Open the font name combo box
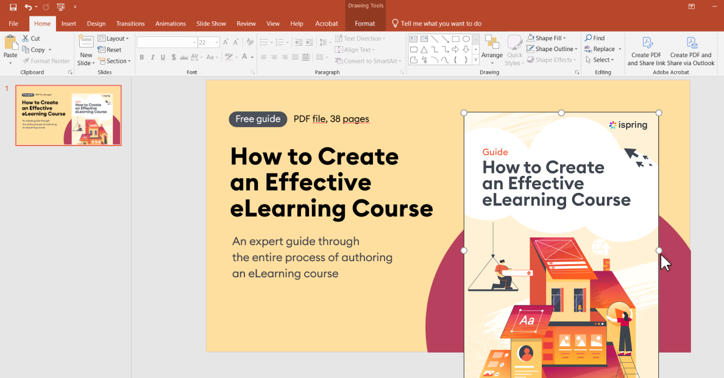Screen dimensions: 724x378 click(167, 43)
